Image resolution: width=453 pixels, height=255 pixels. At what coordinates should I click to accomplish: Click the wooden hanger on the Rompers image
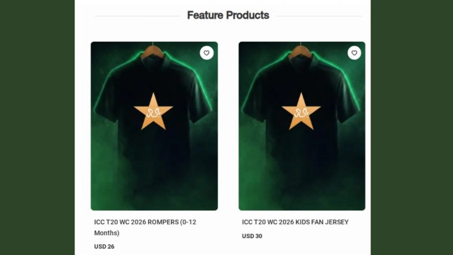[x=153, y=51]
